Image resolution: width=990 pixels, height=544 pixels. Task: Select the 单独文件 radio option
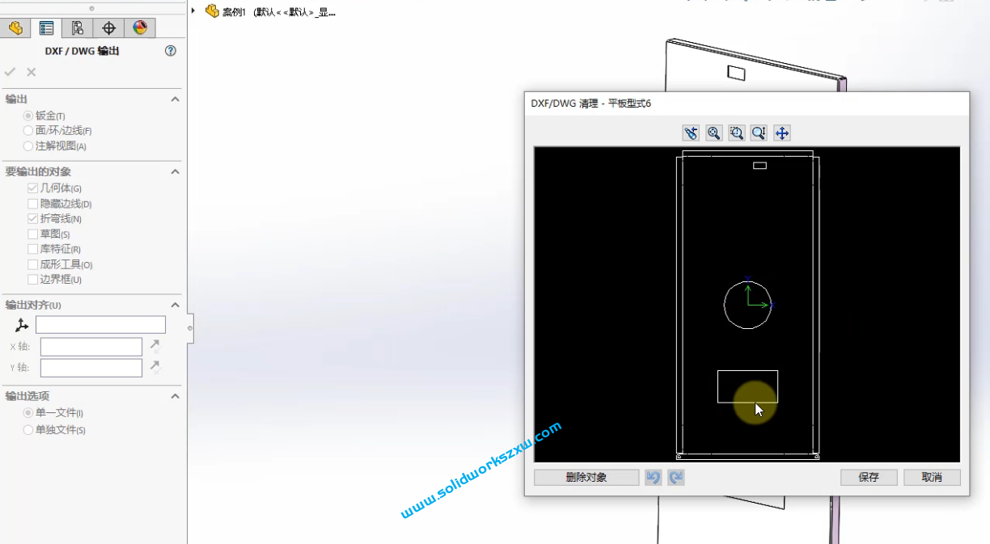(27, 429)
